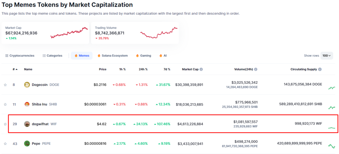Click the 998,920,173 WIF circulating supply
Image resolution: width=339 pixels, height=154 pixels.
click(308, 124)
